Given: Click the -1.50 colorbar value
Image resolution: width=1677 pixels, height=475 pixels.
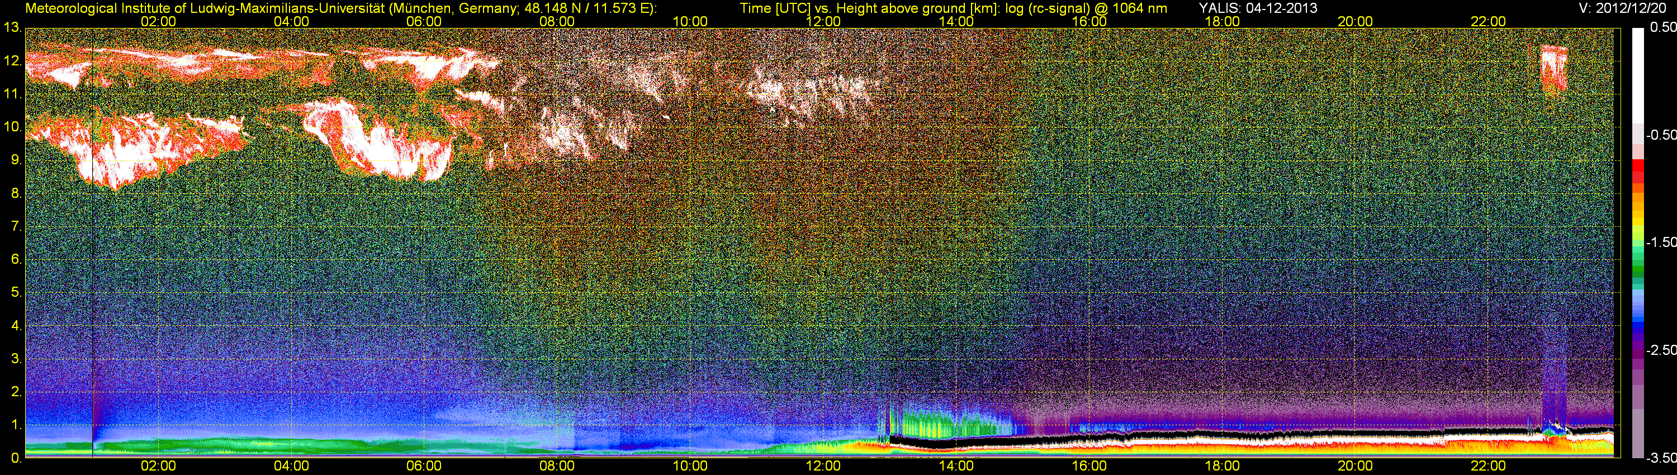Looking at the screenshot, I should click(x=1661, y=243).
